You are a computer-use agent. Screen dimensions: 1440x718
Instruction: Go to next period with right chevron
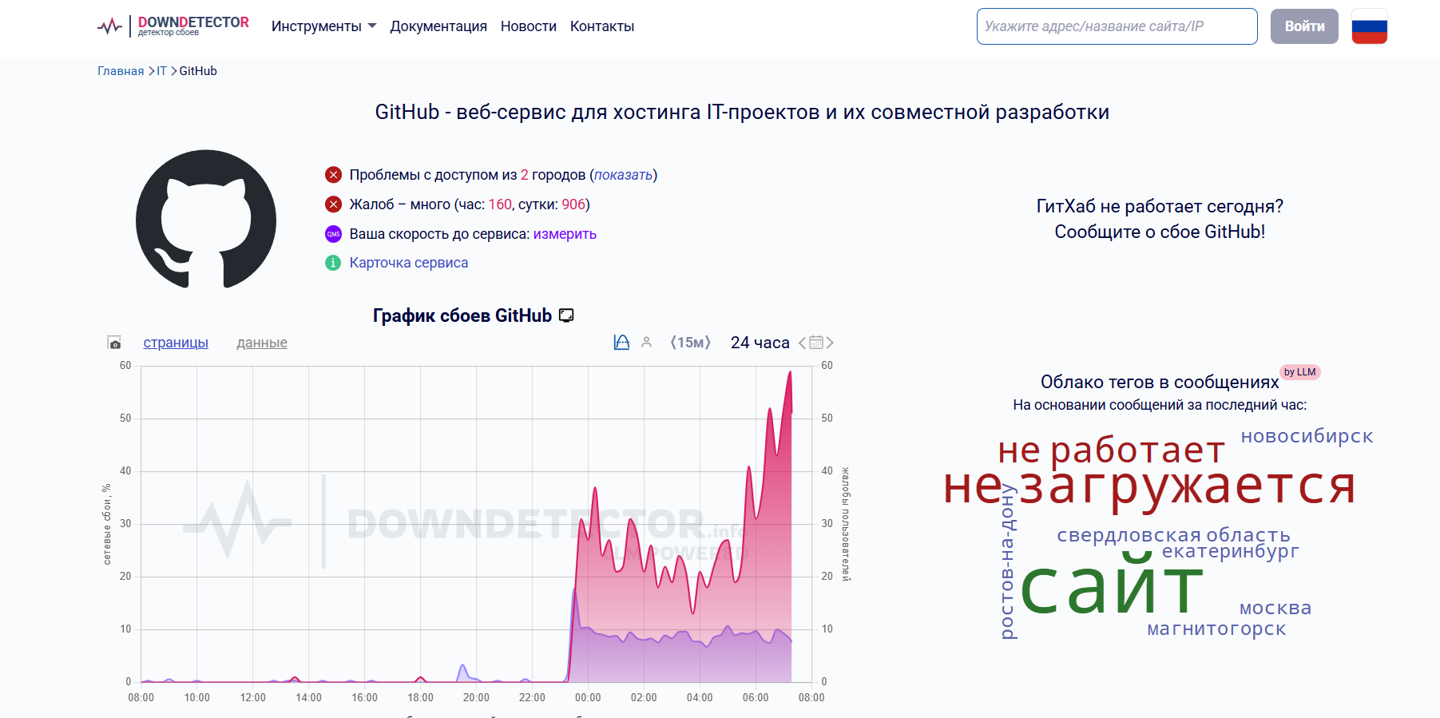[830, 343]
